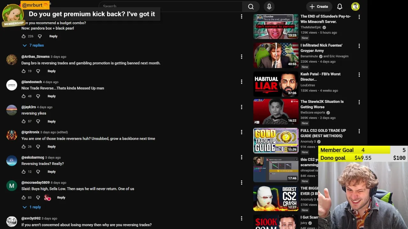Viewport: 408px width, 229px height.
Task: Open video options for Stewie2K video
Action: [x=359, y=102]
